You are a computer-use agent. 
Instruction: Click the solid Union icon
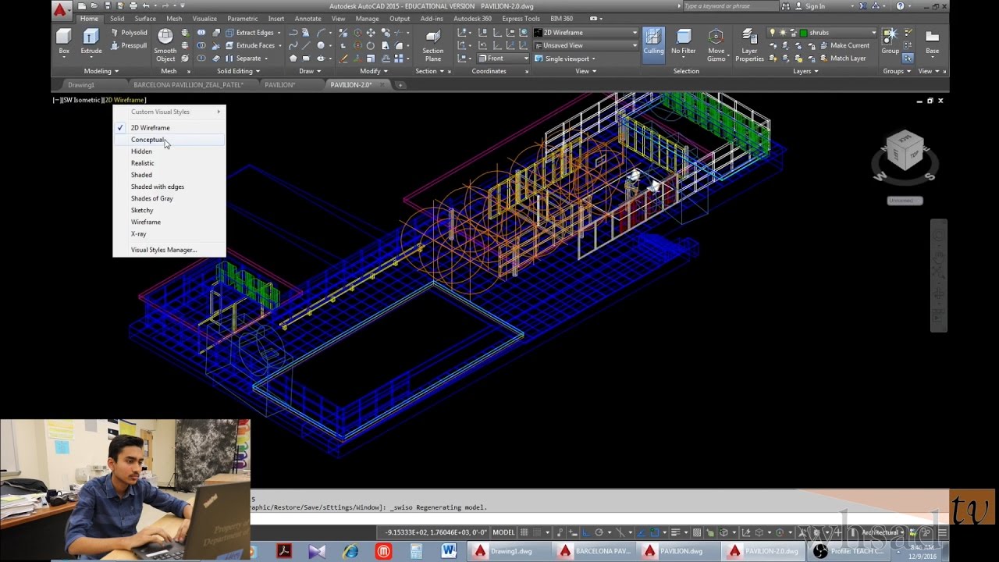(x=201, y=33)
